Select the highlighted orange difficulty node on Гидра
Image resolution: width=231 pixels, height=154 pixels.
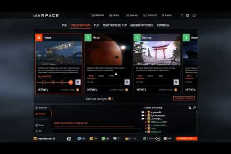click(70, 82)
